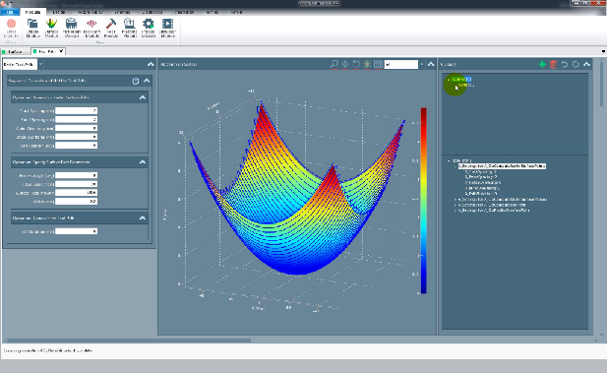Viewport: 607px width, 373px height.
Task: Collapse the second Operation section
Action: [x=143, y=162]
